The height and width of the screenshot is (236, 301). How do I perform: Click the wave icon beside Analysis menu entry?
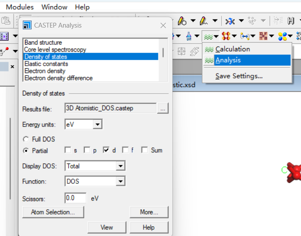(209, 60)
